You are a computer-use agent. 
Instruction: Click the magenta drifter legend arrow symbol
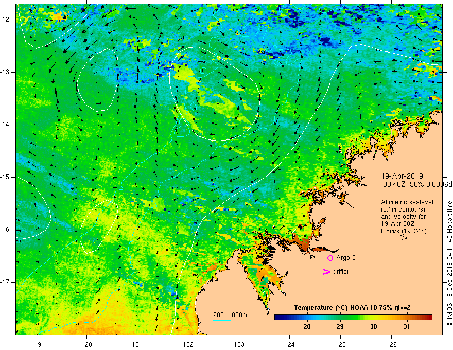click(326, 272)
